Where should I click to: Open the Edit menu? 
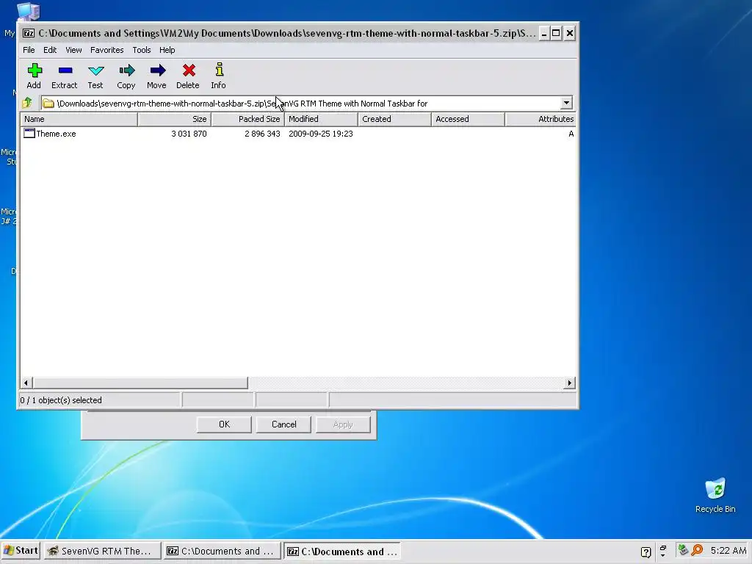click(x=50, y=50)
